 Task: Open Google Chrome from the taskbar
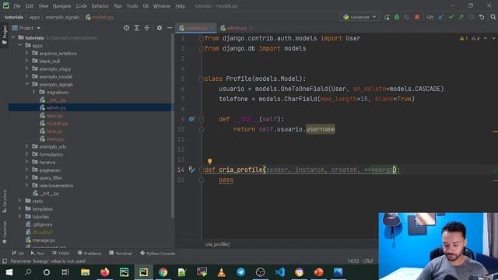[163, 272]
